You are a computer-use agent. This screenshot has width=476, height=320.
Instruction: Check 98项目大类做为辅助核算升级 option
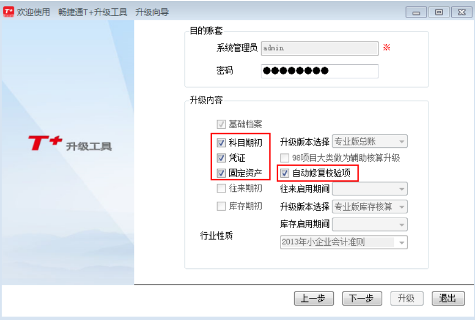[284, 158]
